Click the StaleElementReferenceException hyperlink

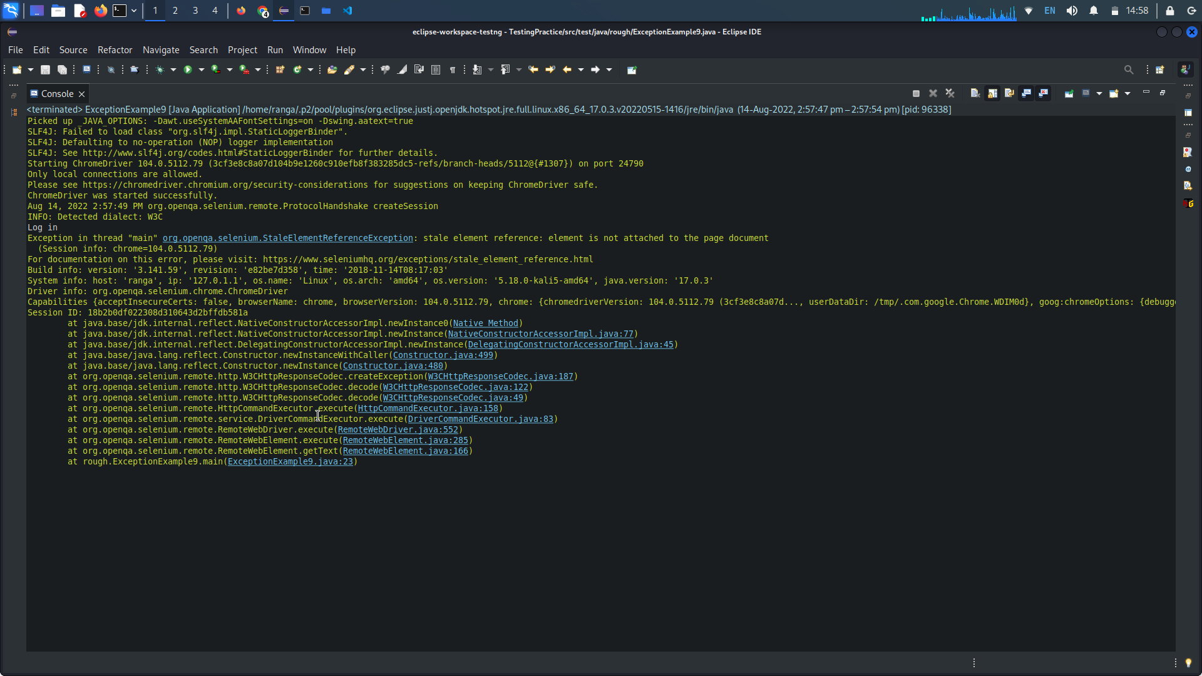tap(287, 238)
